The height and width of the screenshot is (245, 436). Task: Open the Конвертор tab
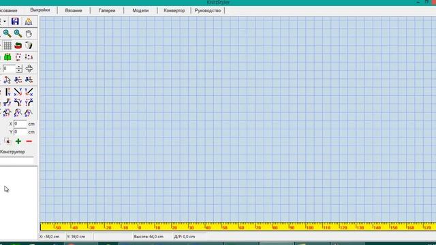[x=174, y=11]
